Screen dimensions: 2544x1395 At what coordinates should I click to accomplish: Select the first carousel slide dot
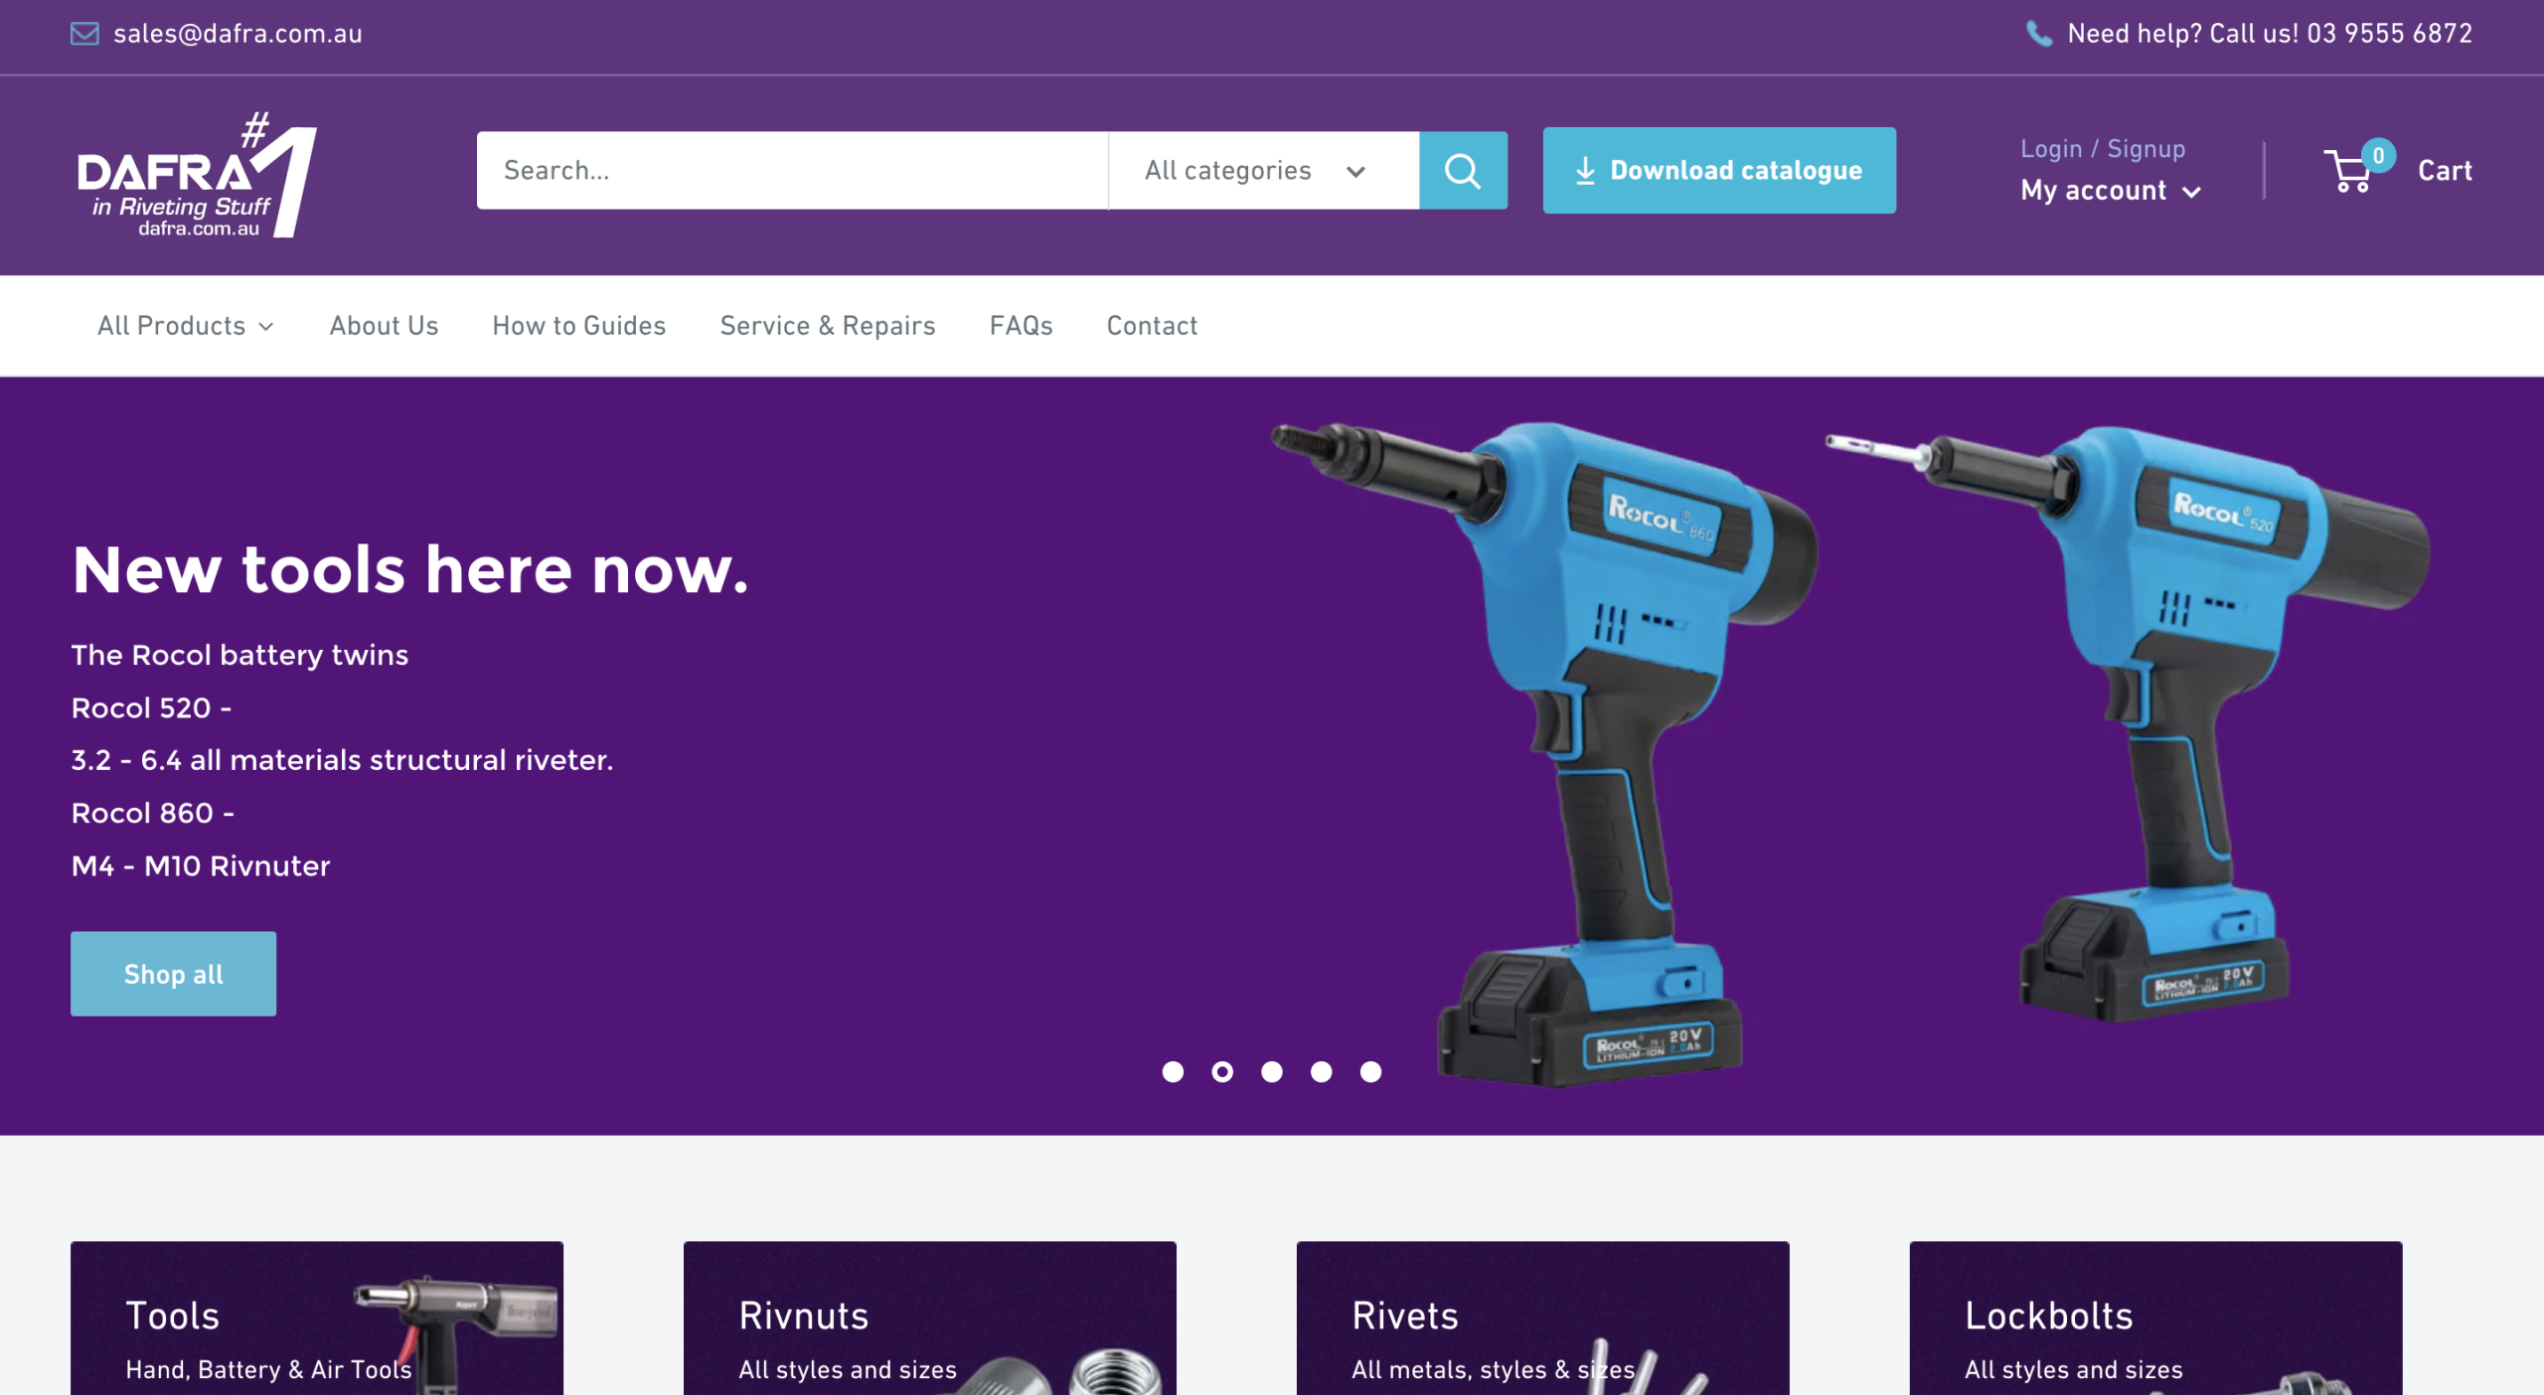[1173, 1072]
